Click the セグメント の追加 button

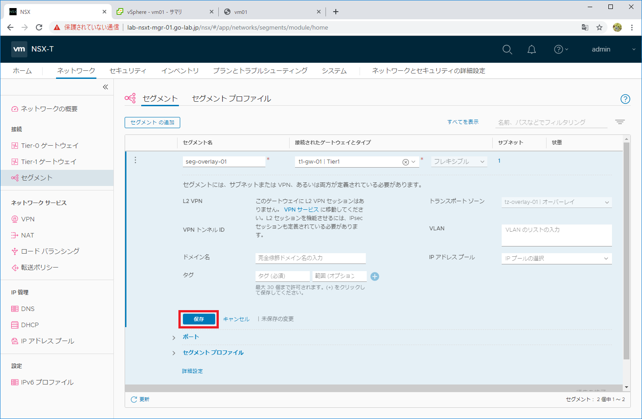pos(152,122)
